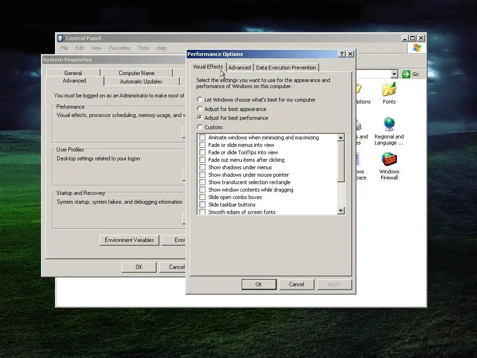477x358 pixels.
Task: Enable Show window contents while dragging
Action: (202, 190)
